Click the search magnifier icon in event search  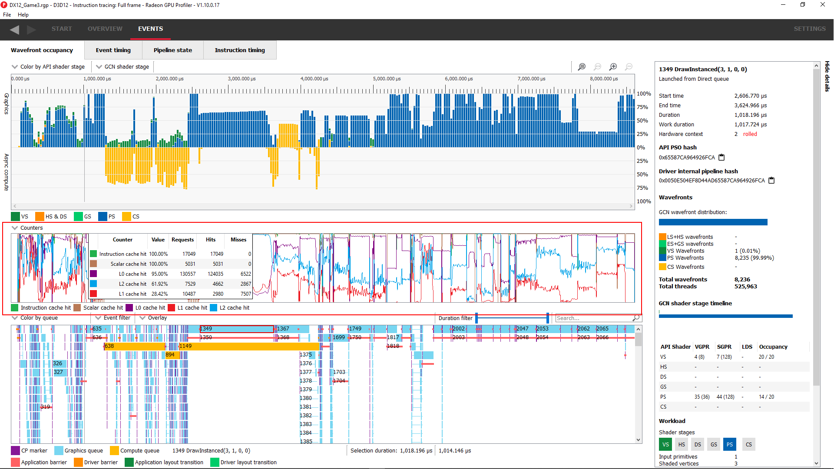point(636,318)
